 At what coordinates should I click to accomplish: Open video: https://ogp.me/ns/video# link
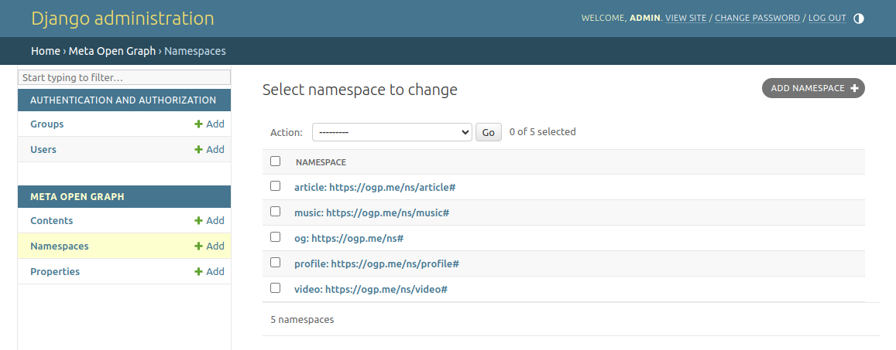pyautogui.click(x=371, y=290)
